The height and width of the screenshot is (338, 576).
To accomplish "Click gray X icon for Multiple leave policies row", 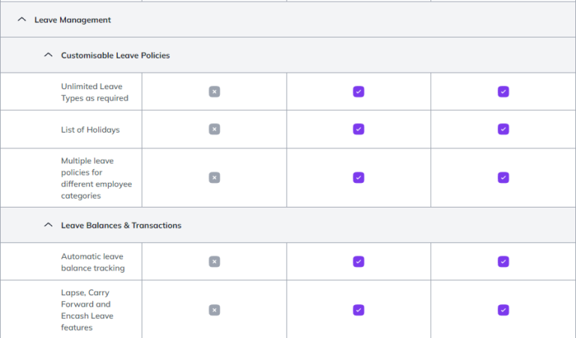I will point(214,178).
